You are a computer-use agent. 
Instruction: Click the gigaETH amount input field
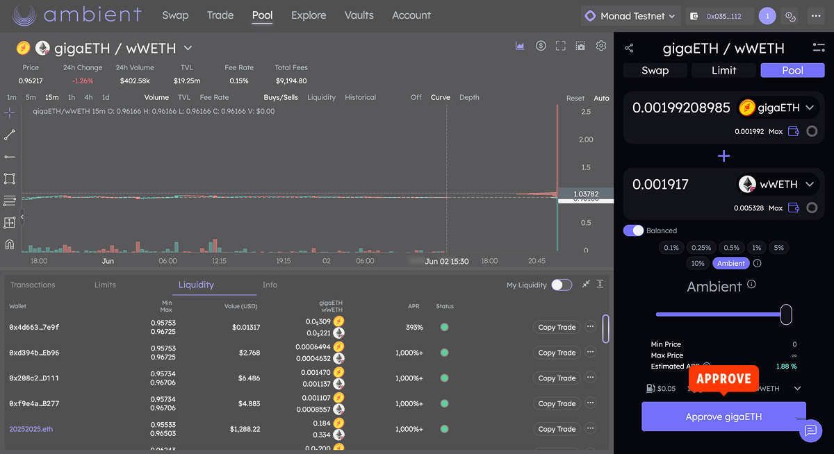(x=681, y=108)
